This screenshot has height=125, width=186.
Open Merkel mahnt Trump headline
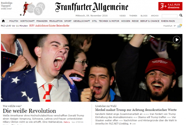click(x=136, y=110)
